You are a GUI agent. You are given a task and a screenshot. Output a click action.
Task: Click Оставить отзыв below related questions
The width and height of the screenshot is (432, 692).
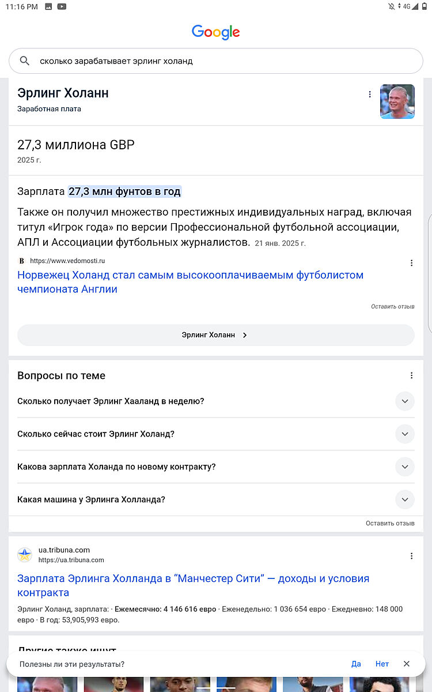pos(390,524)
